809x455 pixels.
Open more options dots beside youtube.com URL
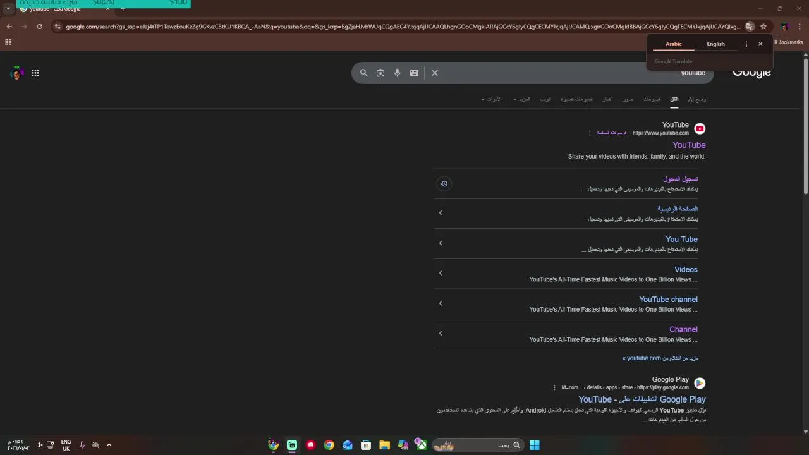[590, 133]
